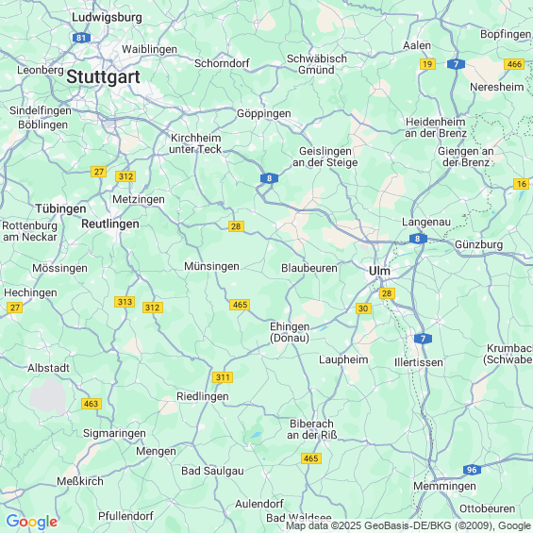
Task: Select the Sigmaringen town label
Action: (x=114, y=433)
